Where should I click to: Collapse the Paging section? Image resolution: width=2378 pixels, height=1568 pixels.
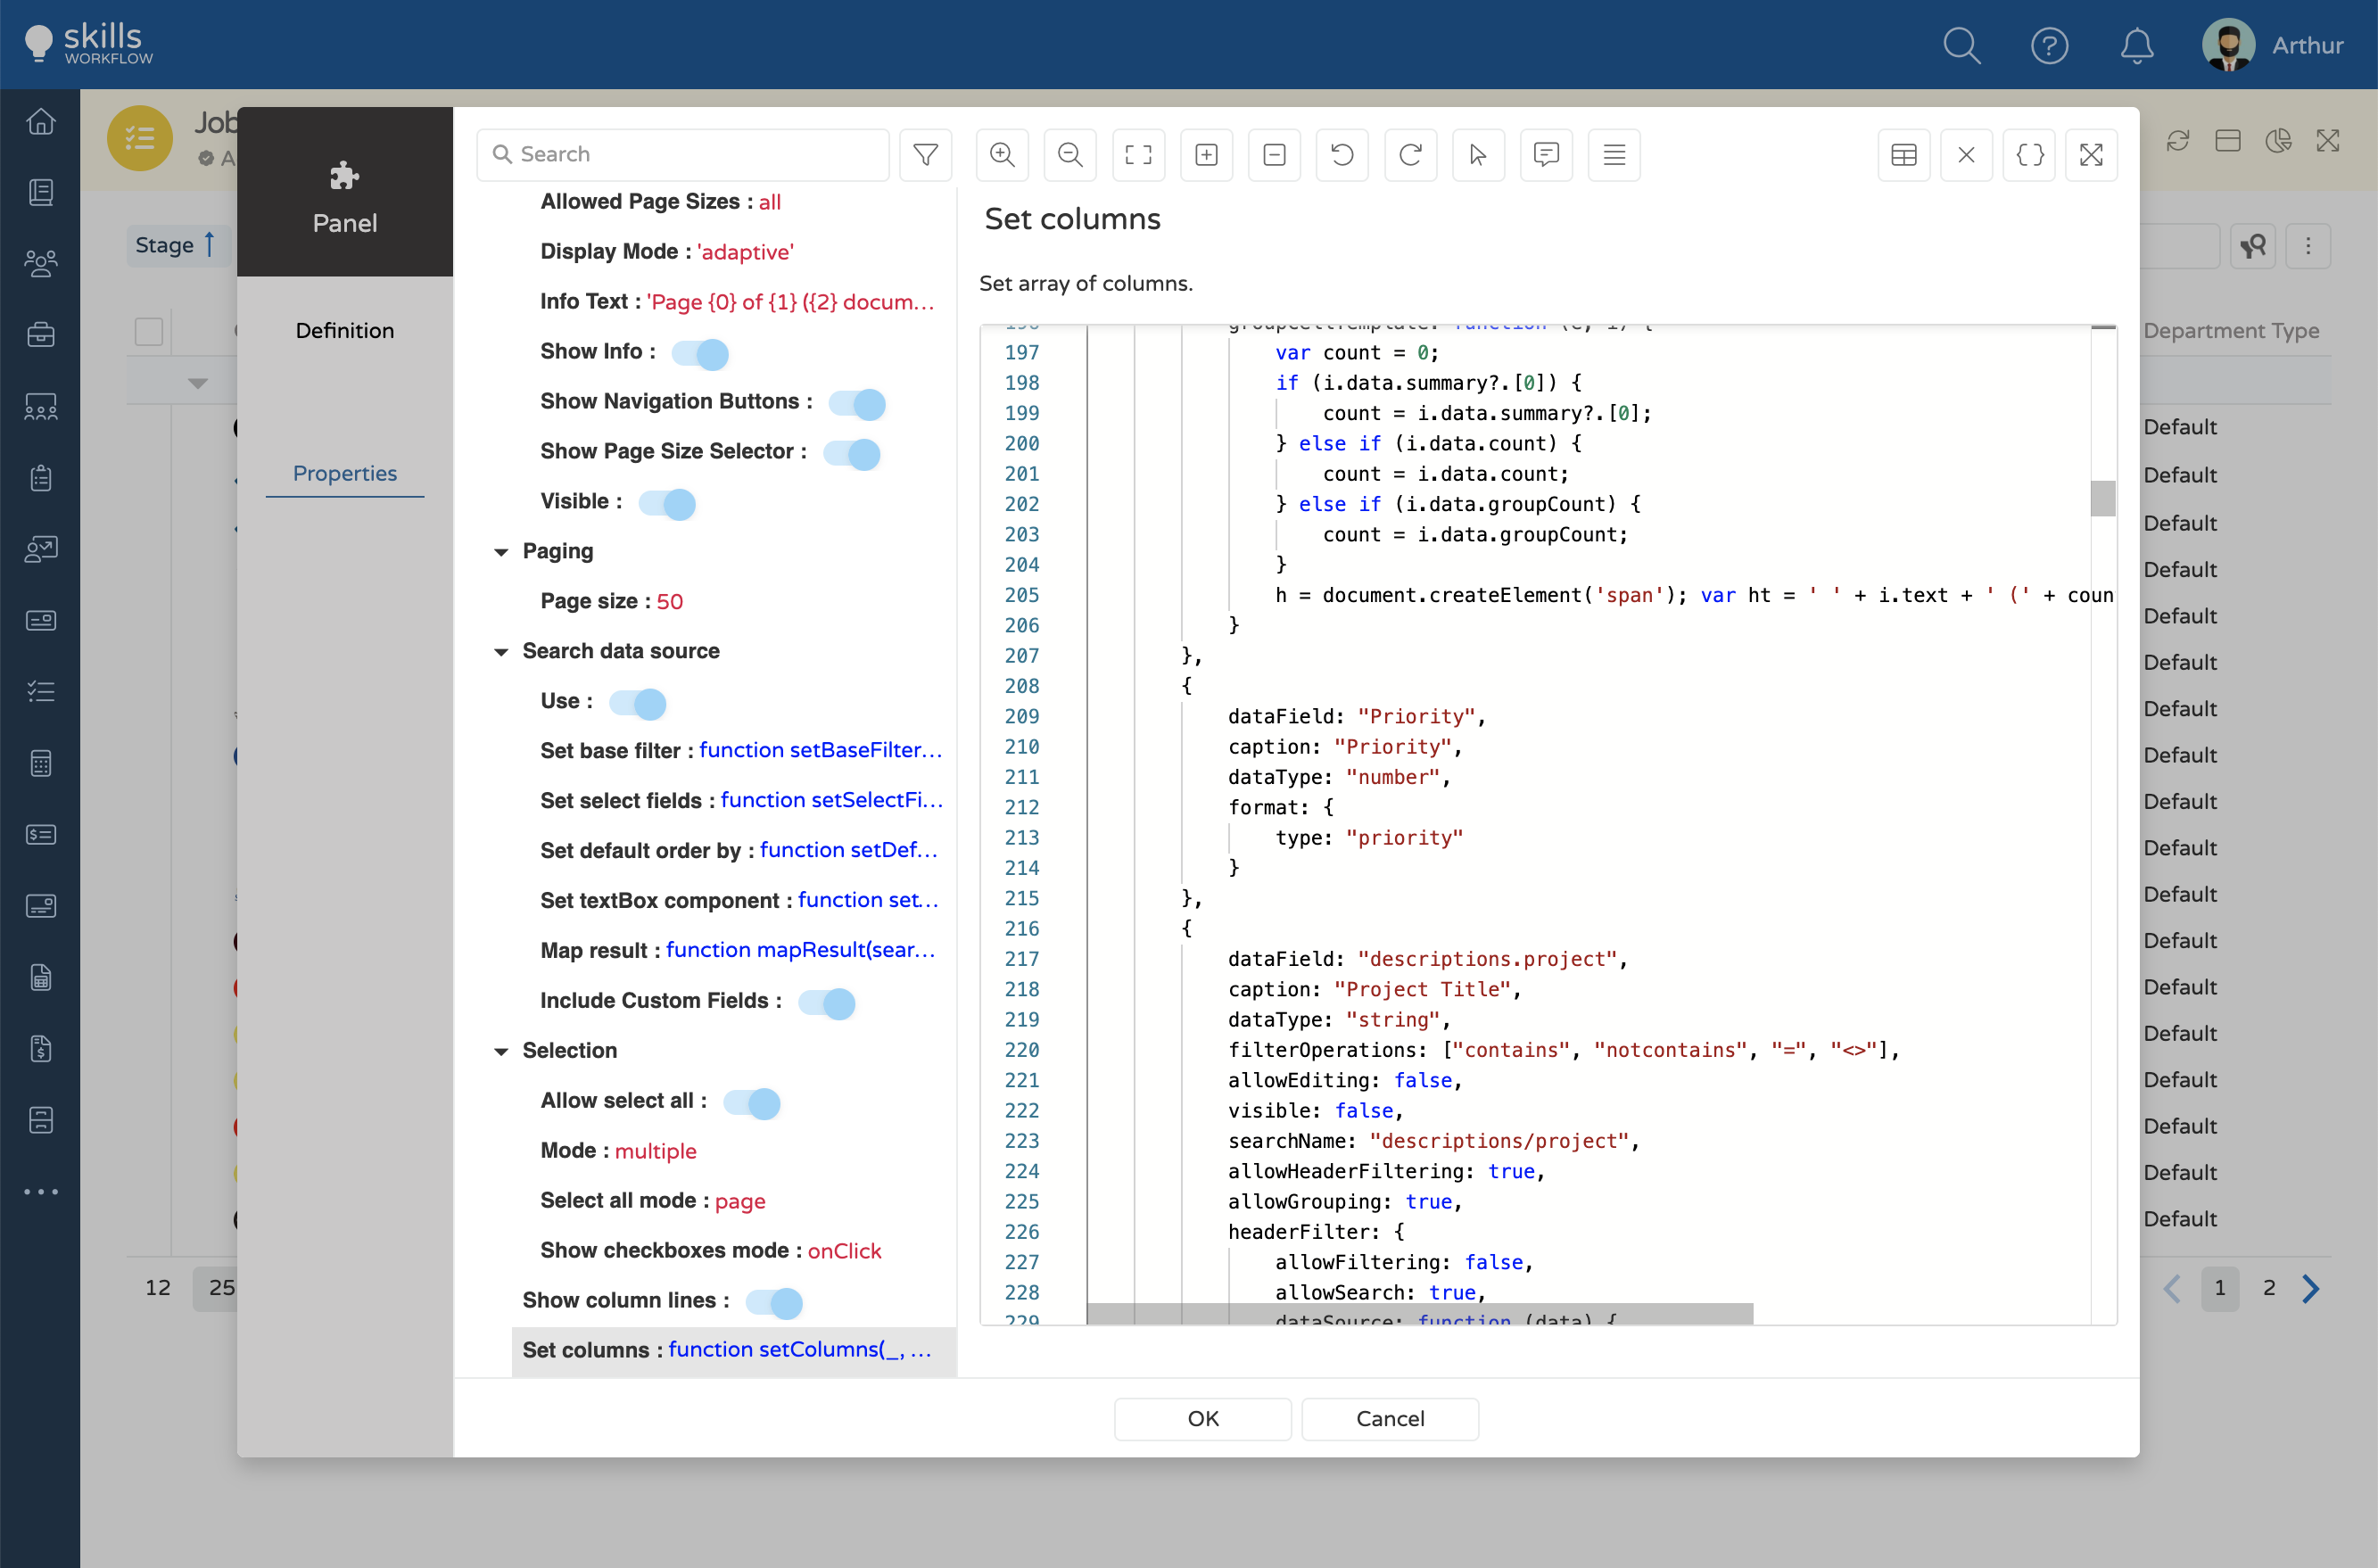pos(502,552)
